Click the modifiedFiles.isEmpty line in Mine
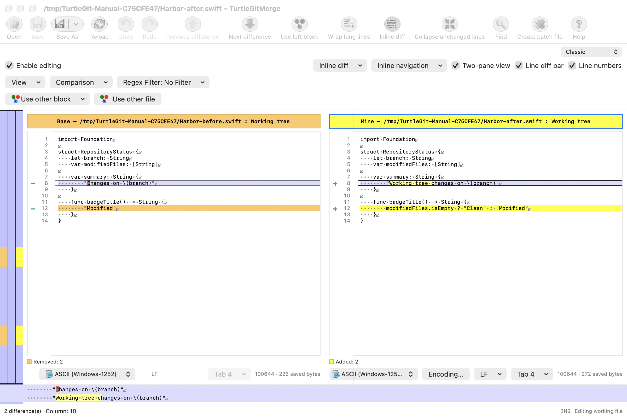The width and height of the screenshot is (627, 420). tap(491, 208)
